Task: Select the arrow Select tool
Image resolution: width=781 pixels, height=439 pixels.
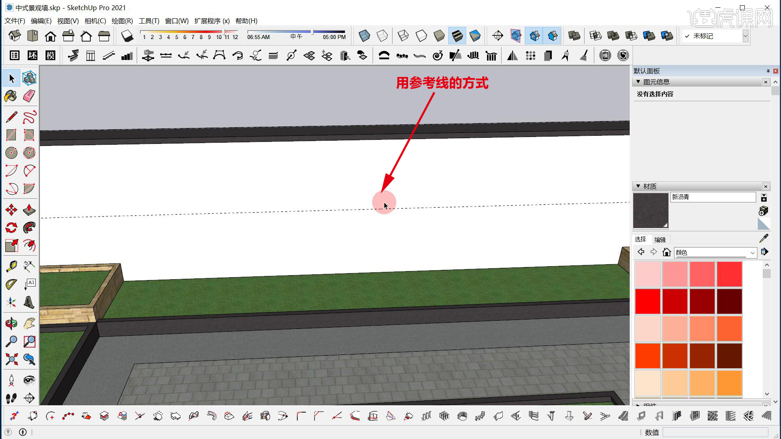Action: tap(11, 78)
